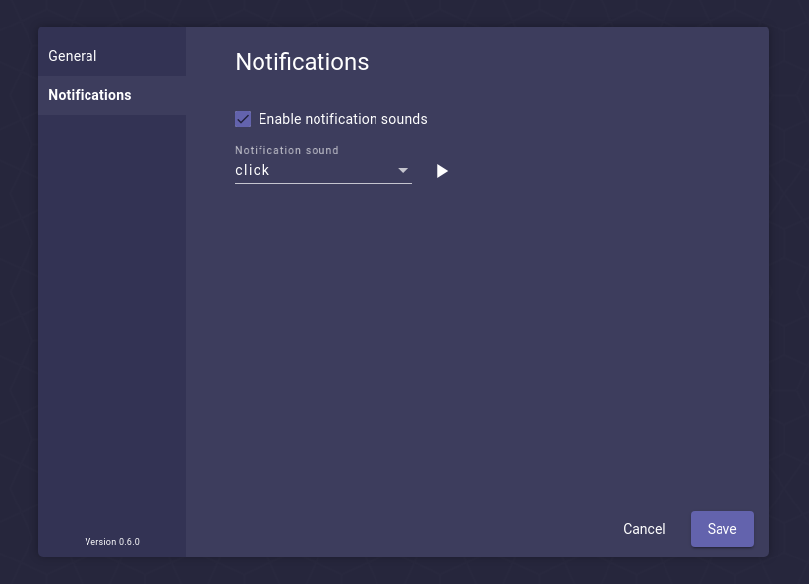Click the underline of the sound select field
This screenshot has height=584, width=809.
click(323, 183)
